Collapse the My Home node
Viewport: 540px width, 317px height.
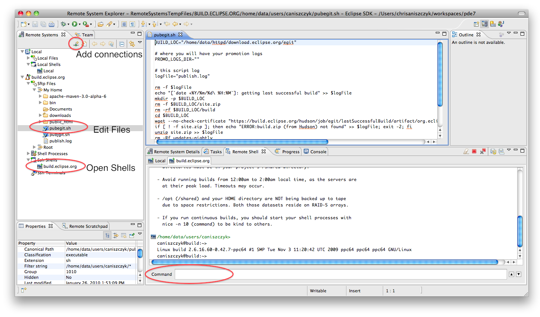34,90
